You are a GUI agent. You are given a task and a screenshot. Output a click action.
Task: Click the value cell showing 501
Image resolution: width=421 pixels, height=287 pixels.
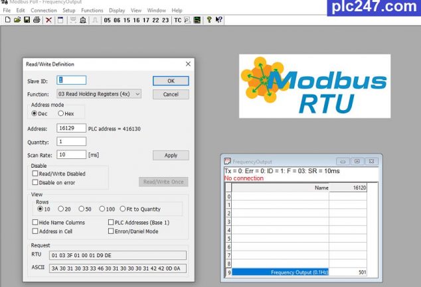[x=348, y=272]
